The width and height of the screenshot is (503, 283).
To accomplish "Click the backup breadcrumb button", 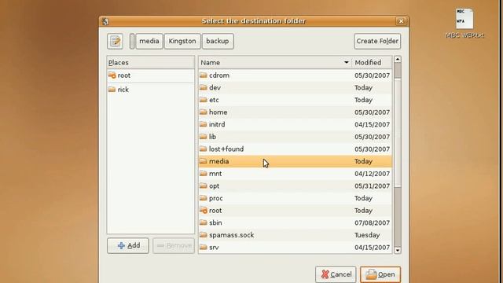I will coord(218,41).
